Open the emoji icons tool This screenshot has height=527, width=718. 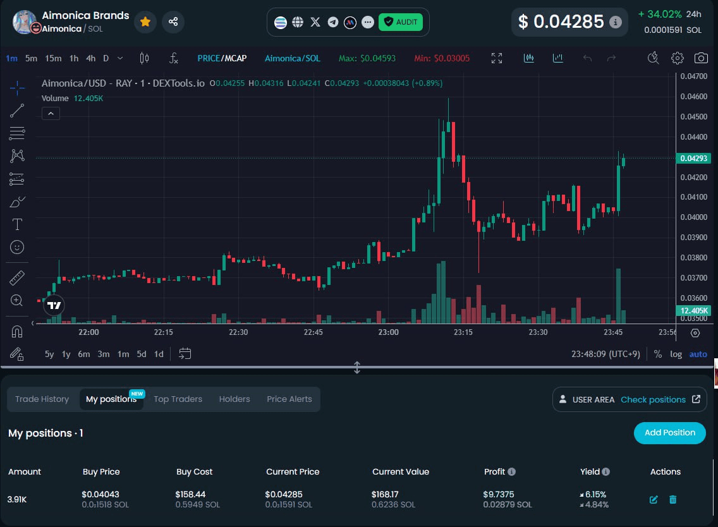(17, 247)
